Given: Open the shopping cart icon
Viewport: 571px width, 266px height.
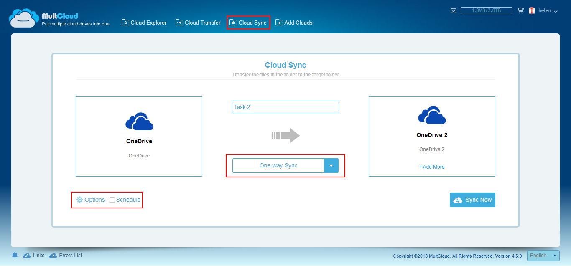Looking at the screenshot, I should point(520,10).
